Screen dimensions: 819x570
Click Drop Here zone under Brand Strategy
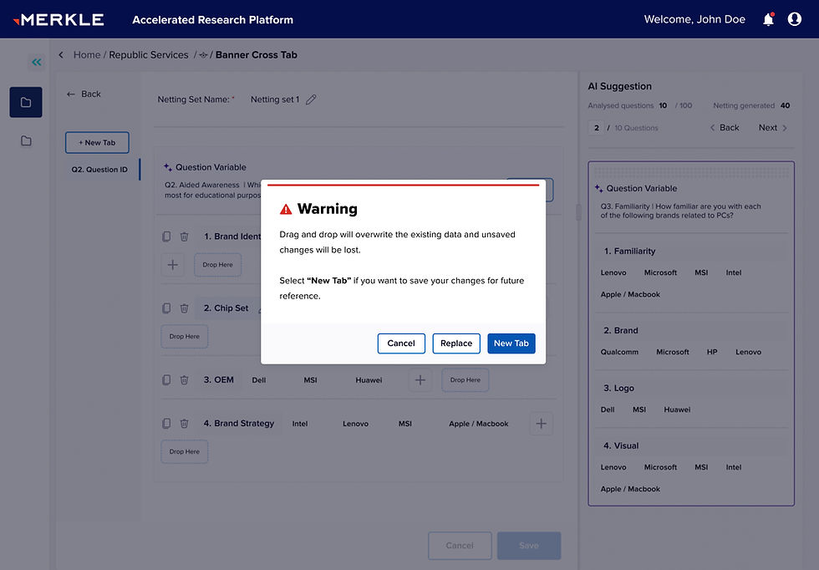[x=185, y=451]
